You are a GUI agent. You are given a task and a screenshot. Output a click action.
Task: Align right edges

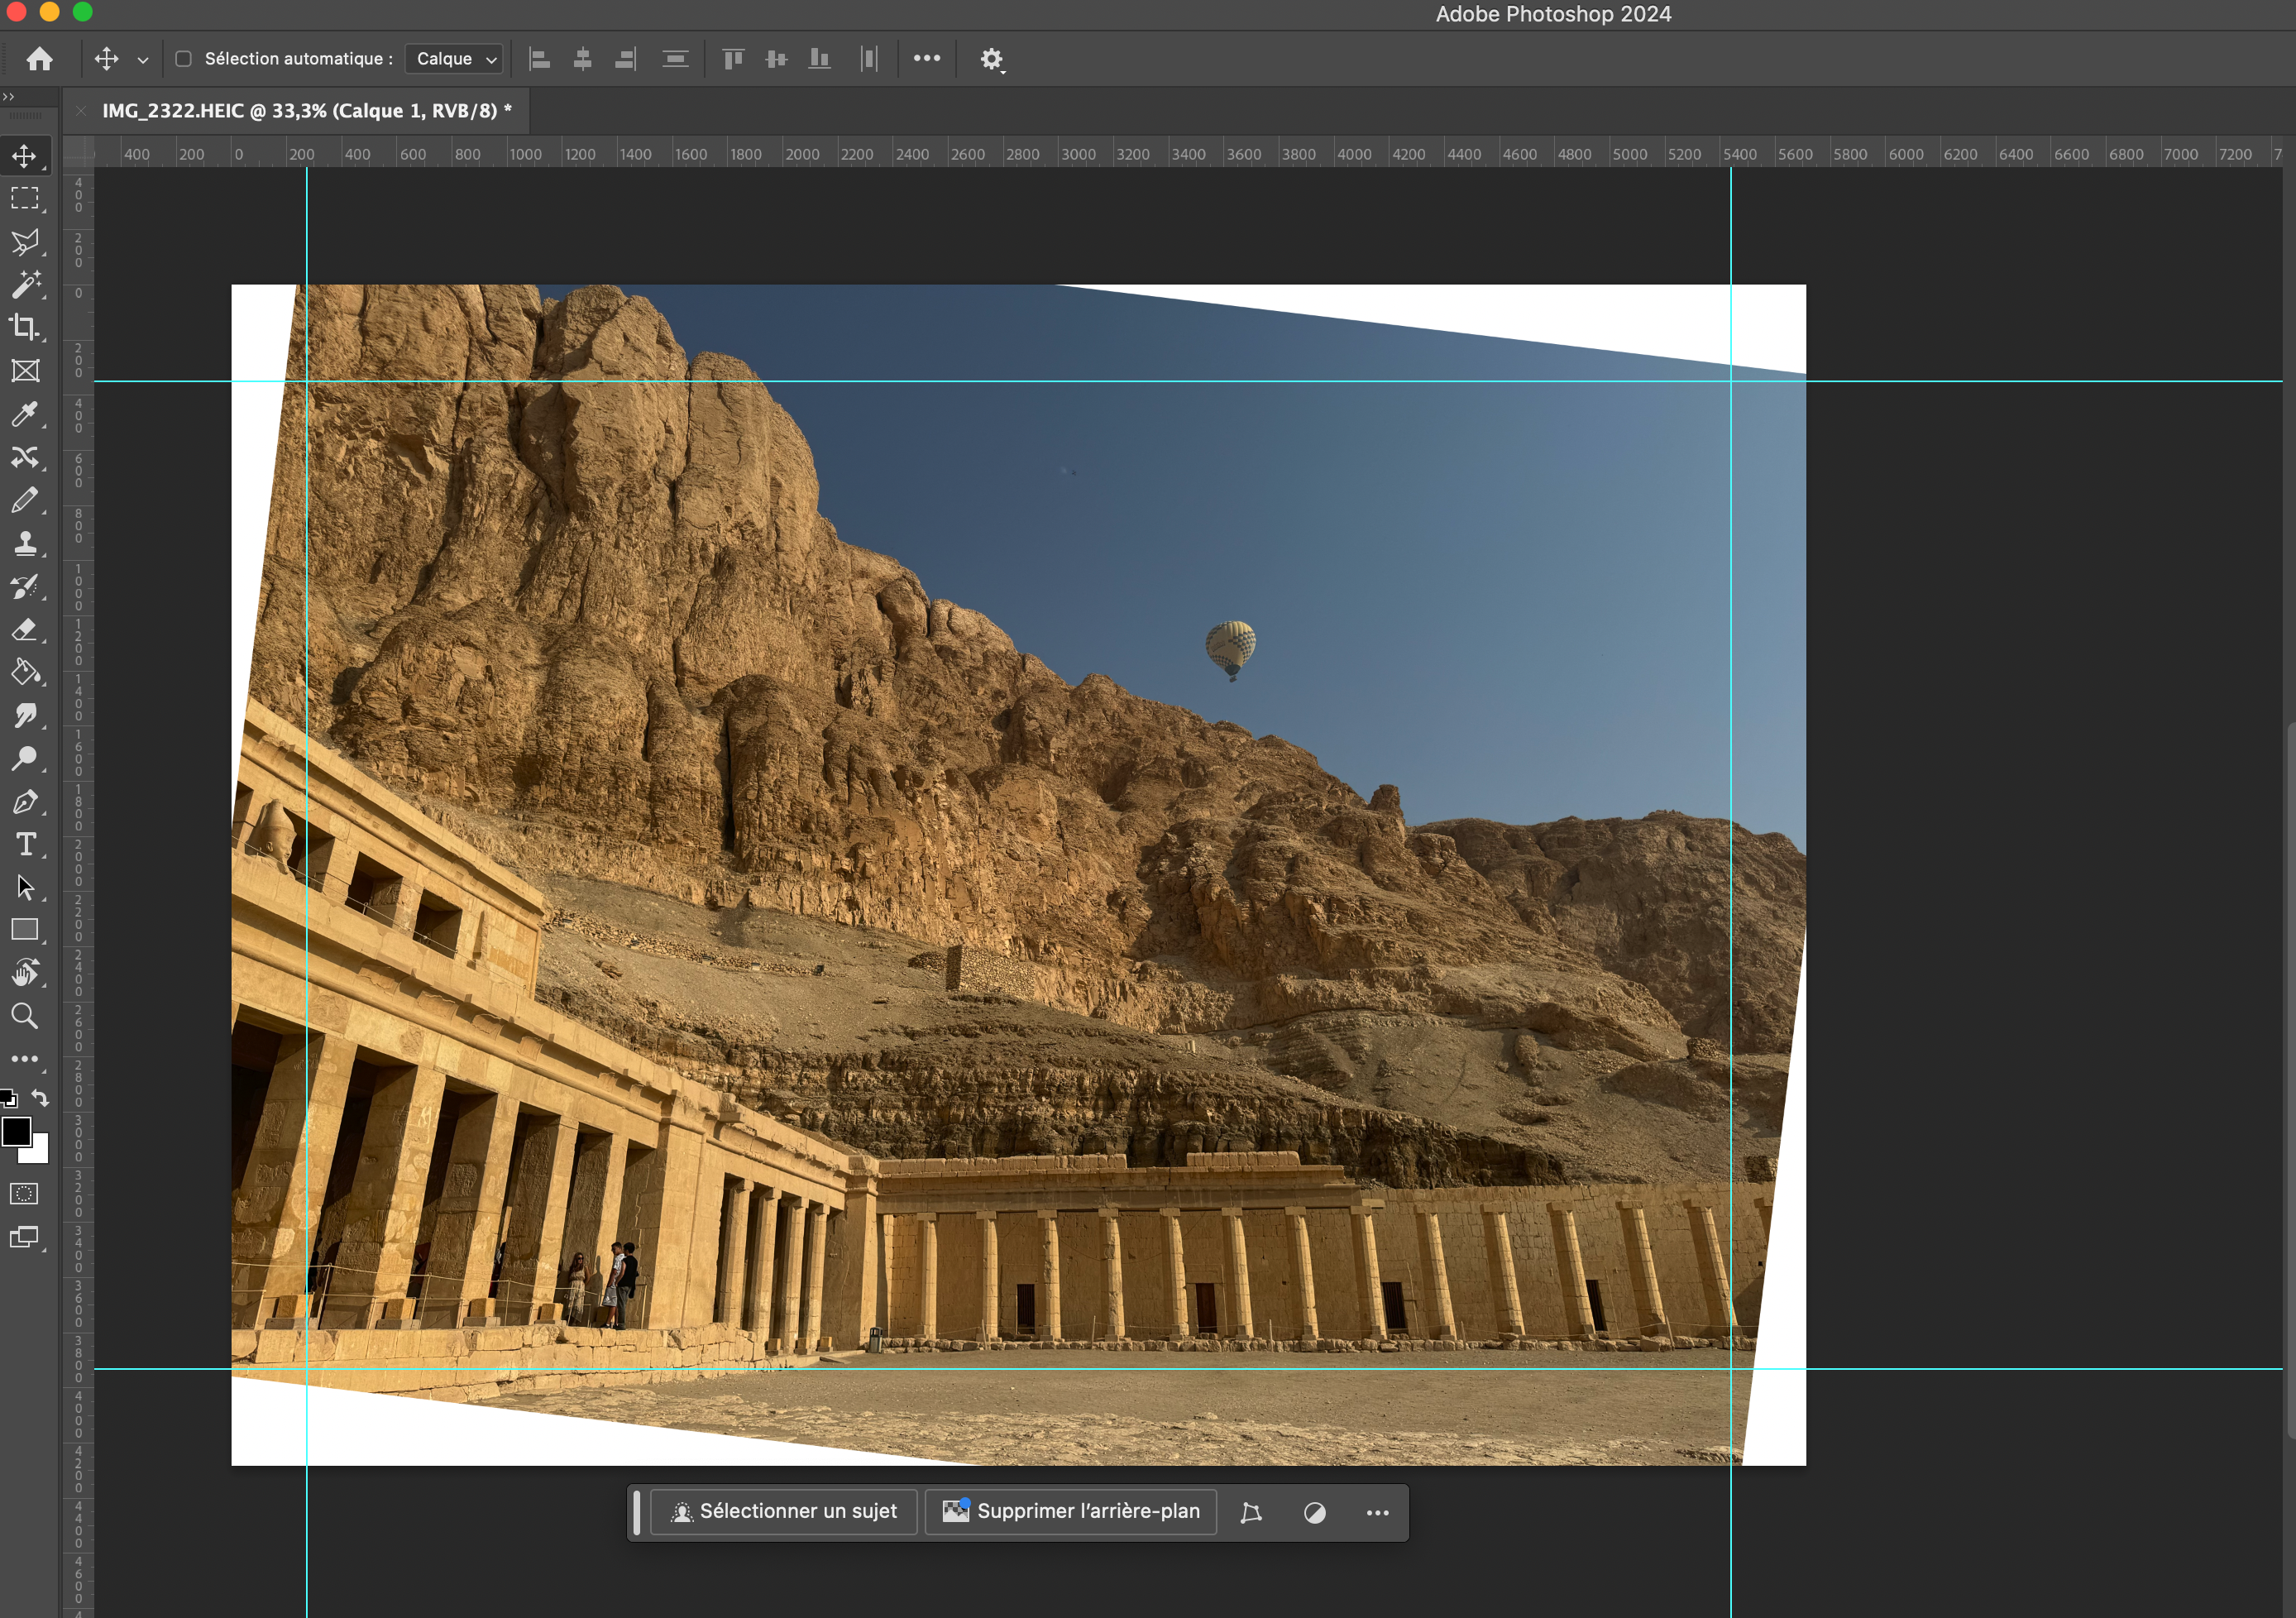click(x=626, y=59)
